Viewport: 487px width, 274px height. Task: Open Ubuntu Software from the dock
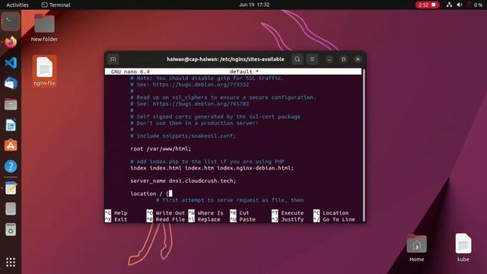11,145
